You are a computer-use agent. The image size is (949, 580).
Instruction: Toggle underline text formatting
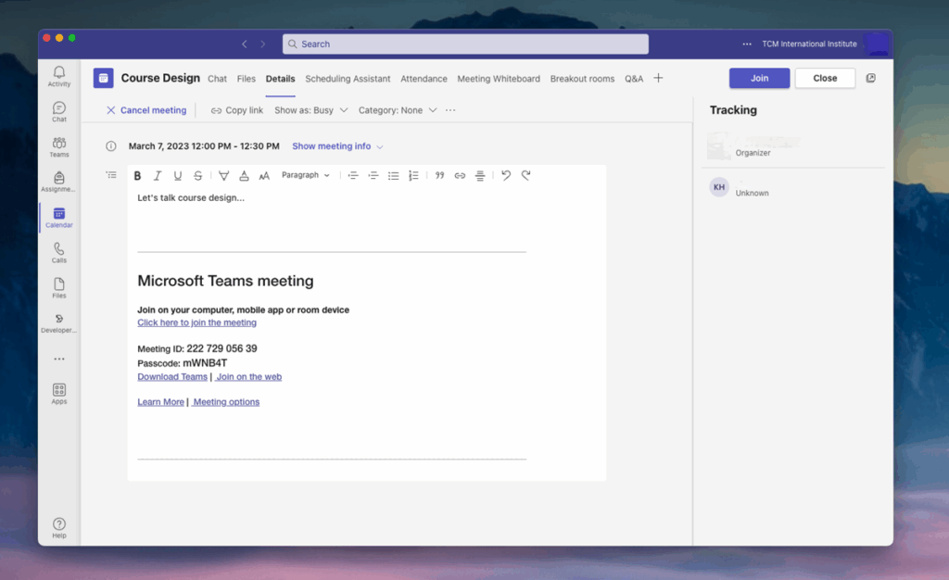click(x=178, y=175)
